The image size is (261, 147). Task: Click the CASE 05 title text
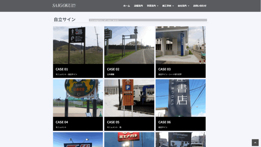[x=113, y=122]
